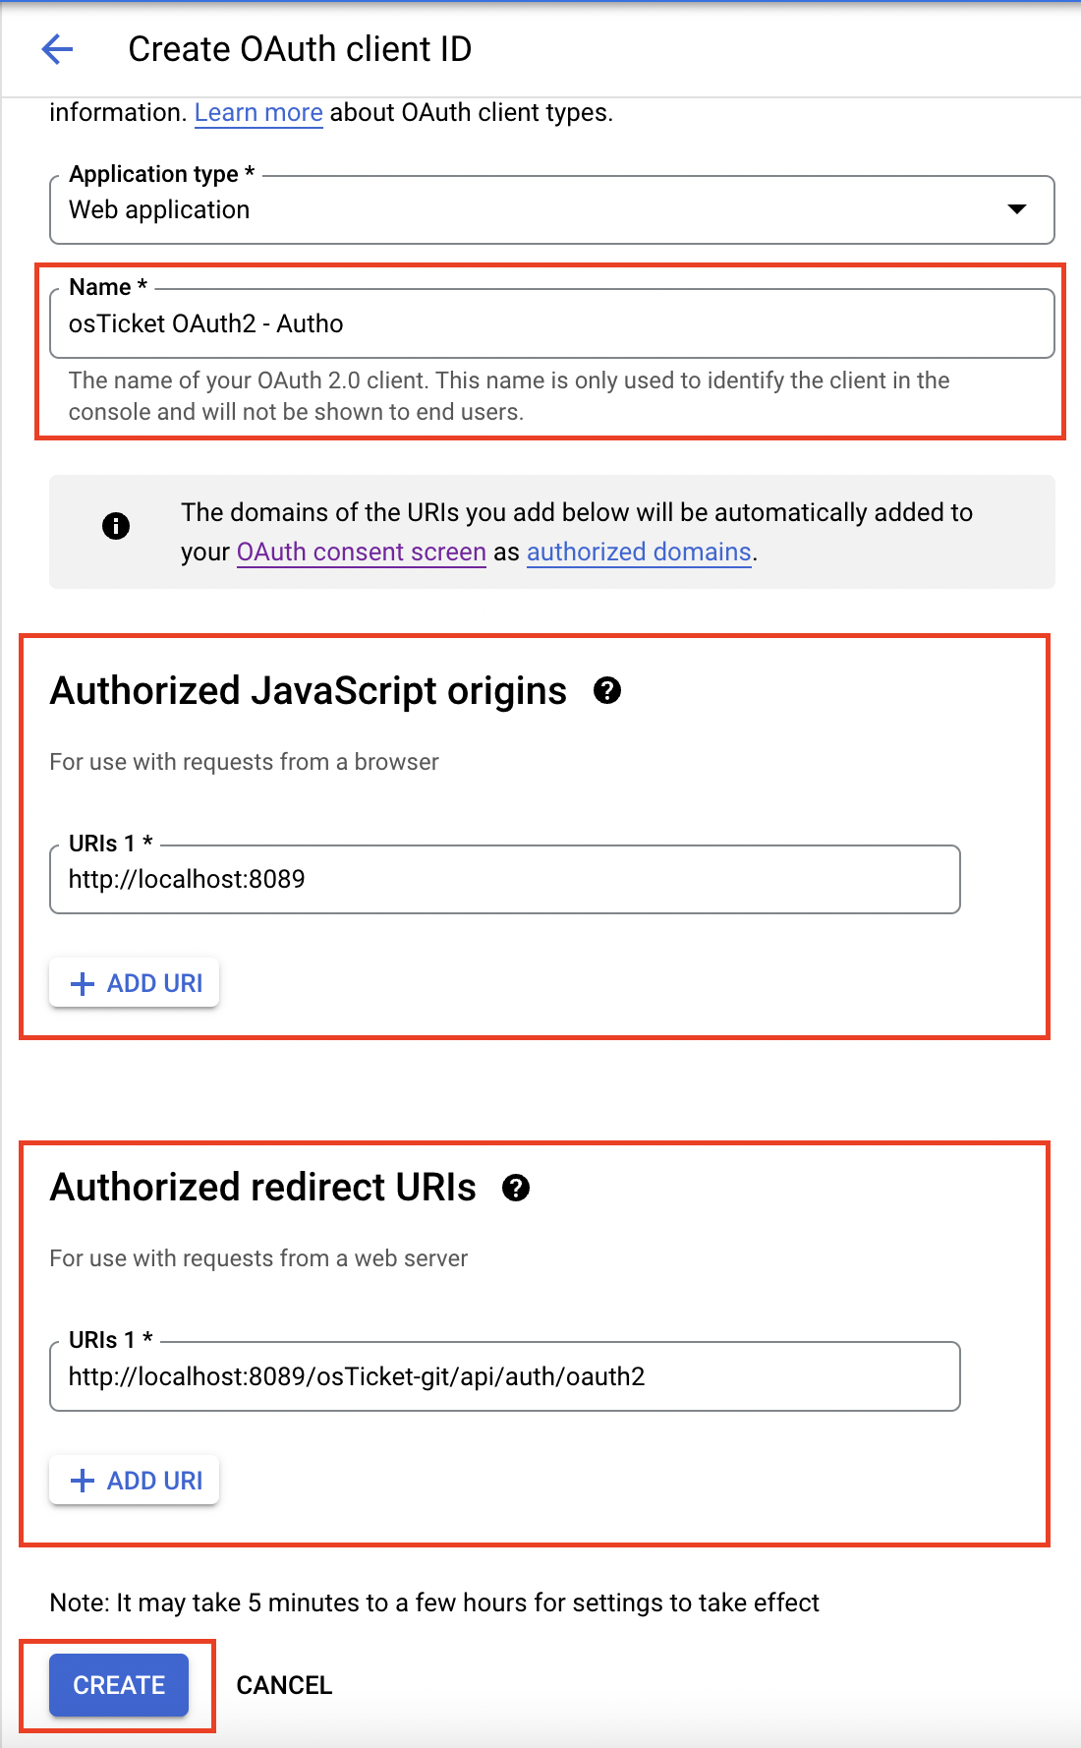Open help for Authorized JavaScript origins
This screenshot has height=1748, width=1081.
(607, 691)
